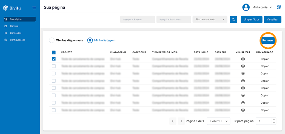Click the magnifier search button
The height and width of the screenshot is (134, 285).
[233, 19]
